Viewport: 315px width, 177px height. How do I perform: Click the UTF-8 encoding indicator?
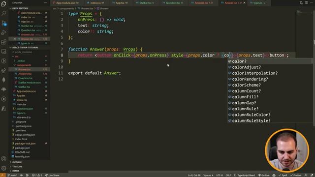click(x=220, y=175)
